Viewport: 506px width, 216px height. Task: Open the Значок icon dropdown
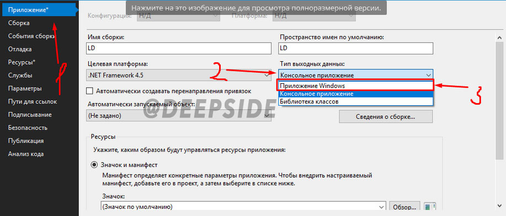click(243, 206)
